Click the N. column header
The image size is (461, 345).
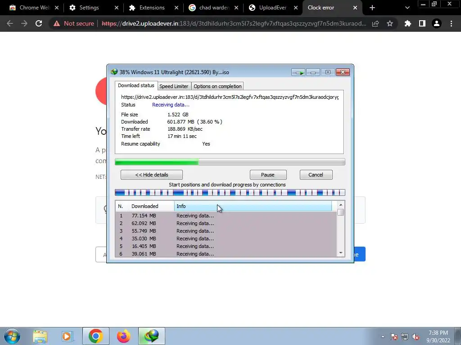(122, 206)
